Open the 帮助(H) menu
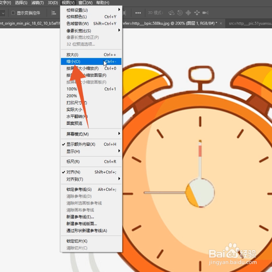 pos(103,3)
